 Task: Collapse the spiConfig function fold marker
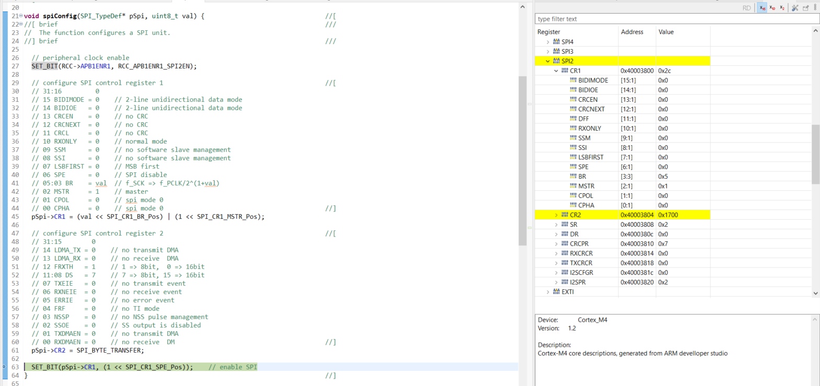pos(21,16)
